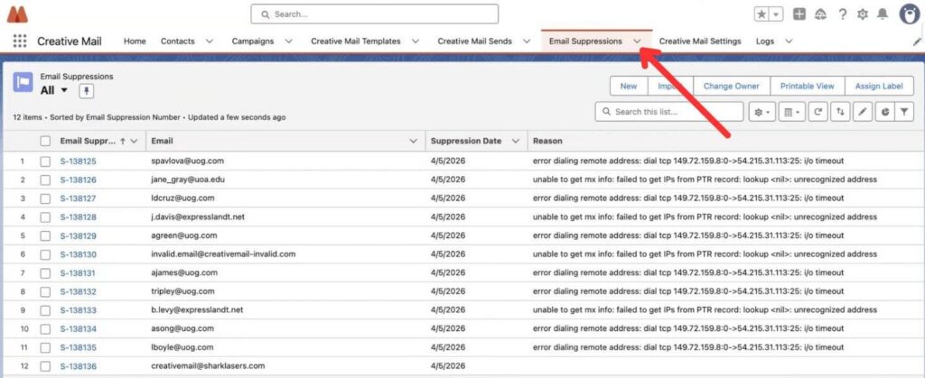
Task: Expand the Campaigns tab chevron
Action: [288, 41]
